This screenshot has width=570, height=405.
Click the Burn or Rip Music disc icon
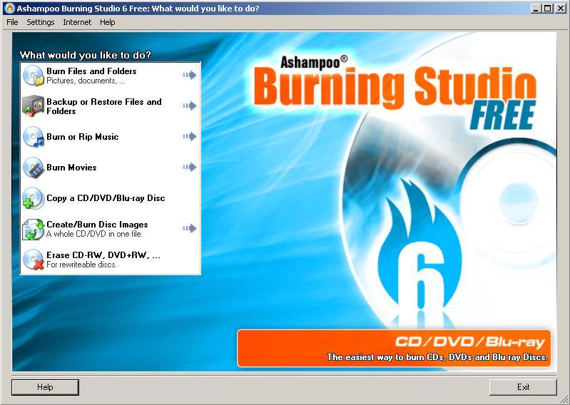[x=34, y=136]
